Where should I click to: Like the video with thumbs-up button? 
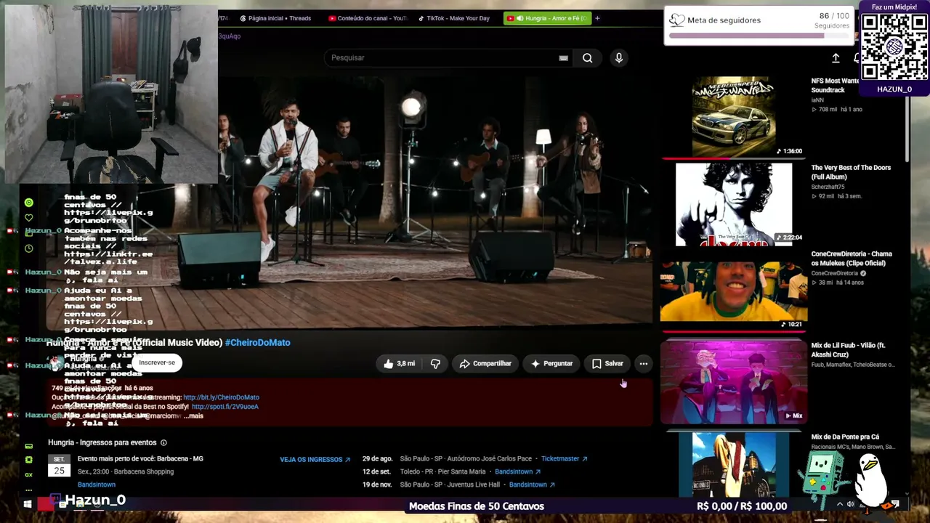pos(399,363)
